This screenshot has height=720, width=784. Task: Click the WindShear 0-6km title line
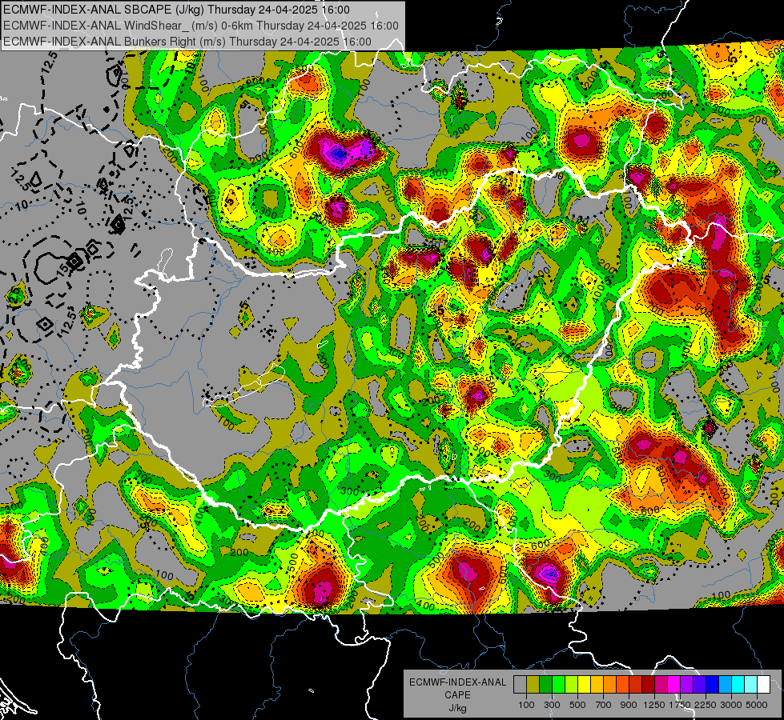pyautogui.click(x=201, y=26)
